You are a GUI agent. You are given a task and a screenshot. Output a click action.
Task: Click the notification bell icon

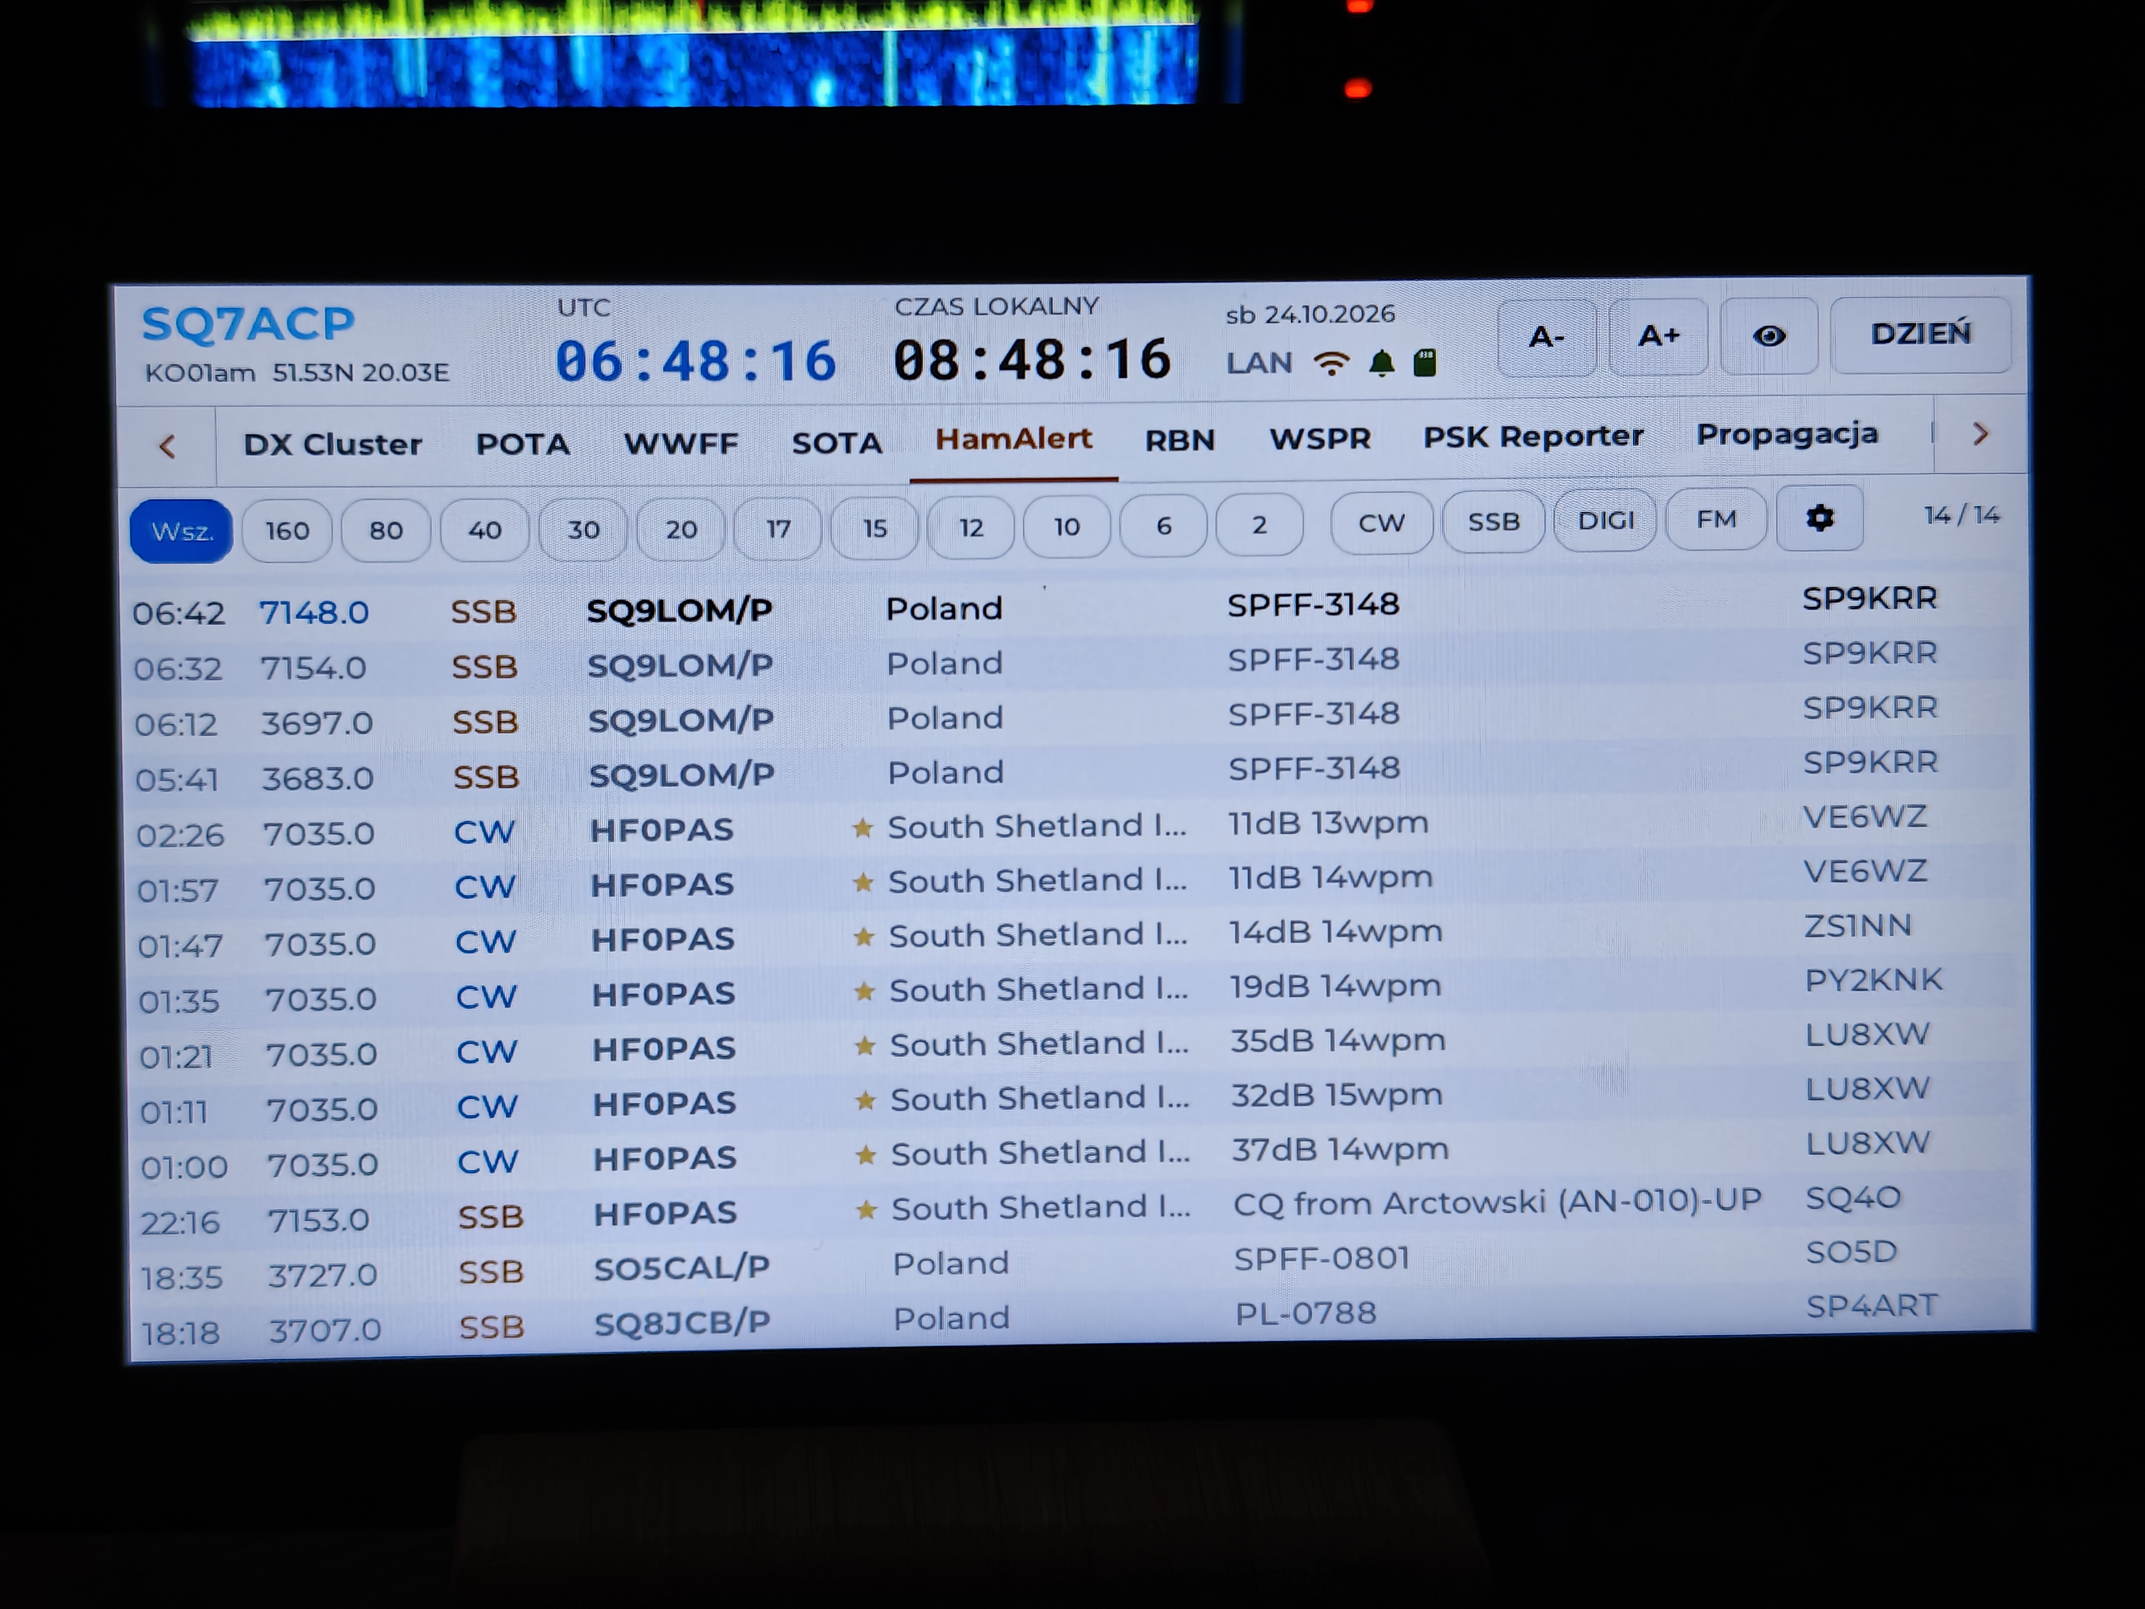pyautogui.click(x=1381, y=363)
